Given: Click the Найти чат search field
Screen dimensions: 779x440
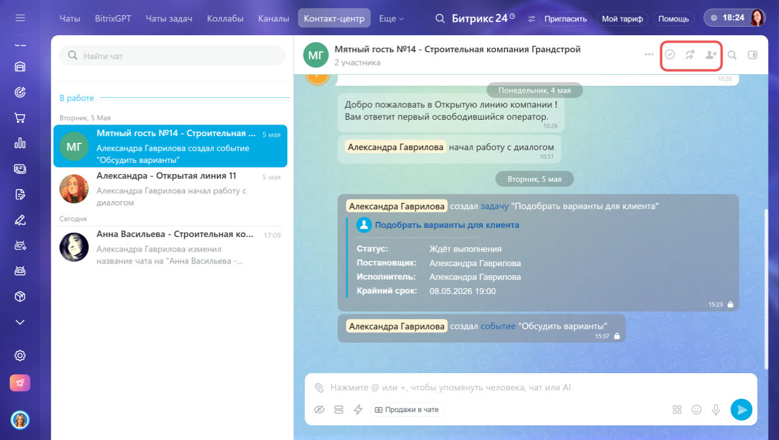Looking at the screenshot, I should pos(172,56).
